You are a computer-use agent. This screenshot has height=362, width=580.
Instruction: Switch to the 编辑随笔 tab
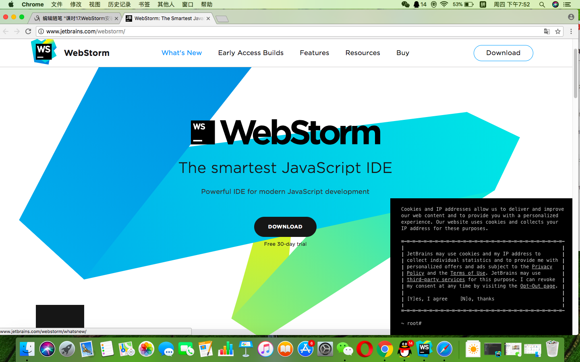tap(76, 19)
